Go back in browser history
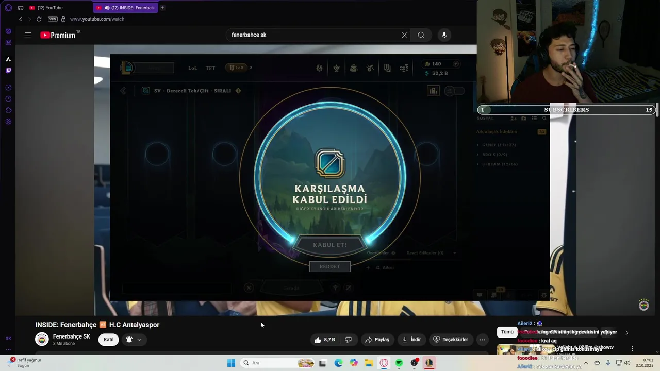This screenshot has width=660, height=371. (21, 19)
